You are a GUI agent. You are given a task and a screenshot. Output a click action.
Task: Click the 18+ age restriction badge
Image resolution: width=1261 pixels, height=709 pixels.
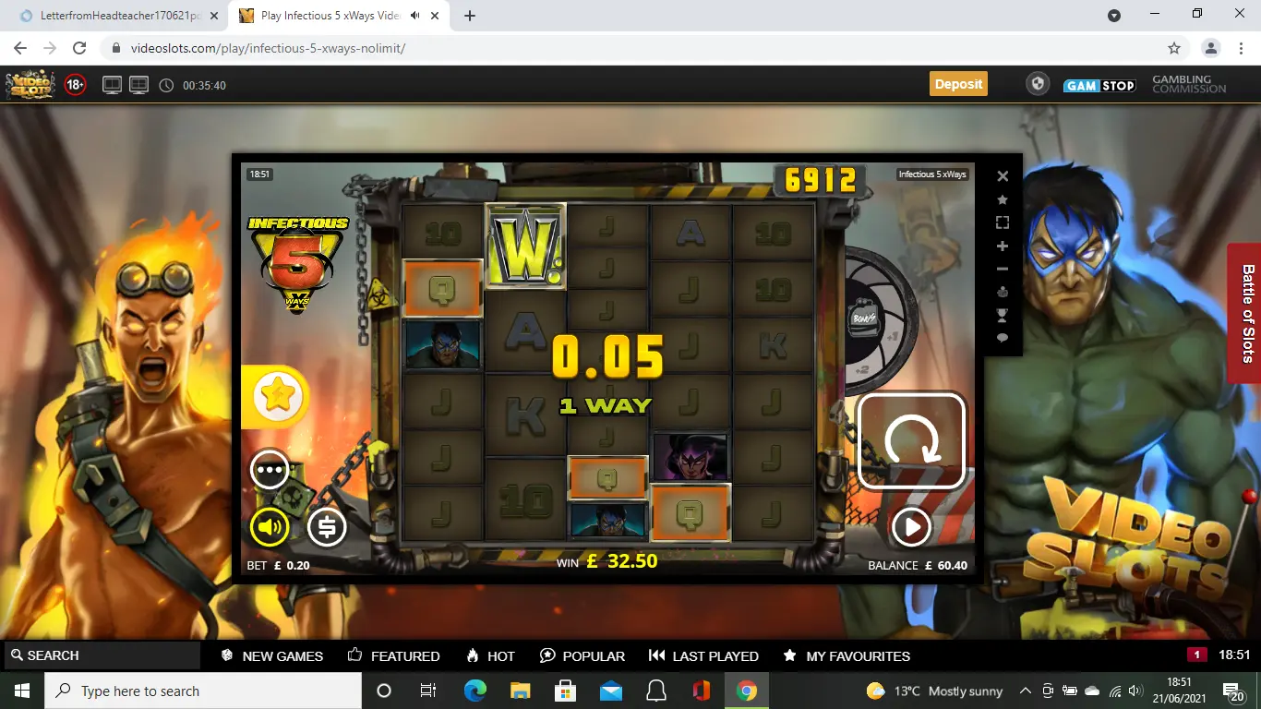pyautogui.click(x=76, y=85)
